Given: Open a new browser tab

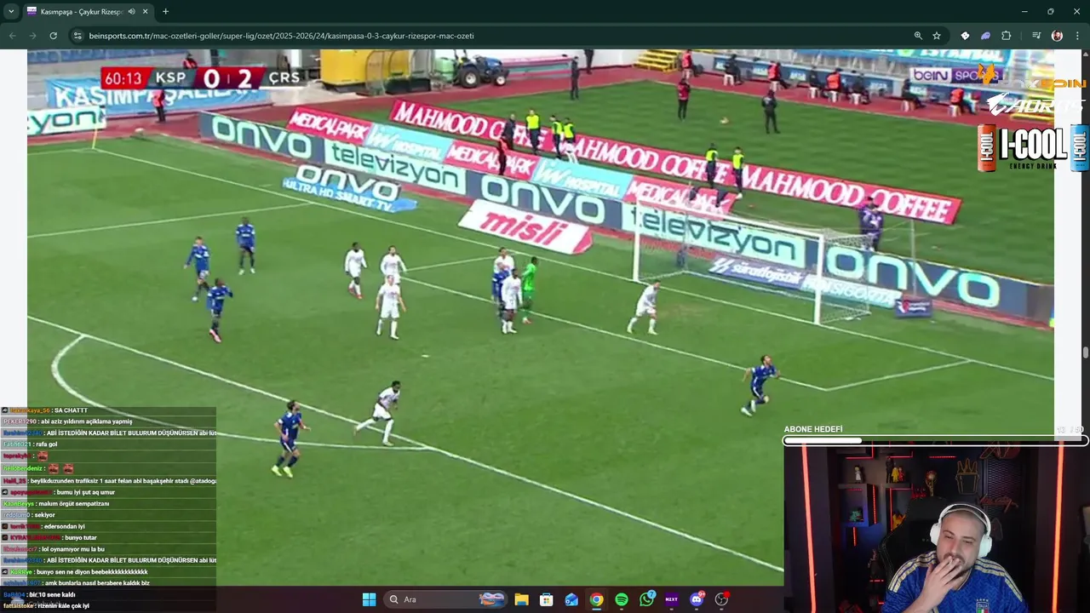Looking at the screenshot, I should (165, 11).
